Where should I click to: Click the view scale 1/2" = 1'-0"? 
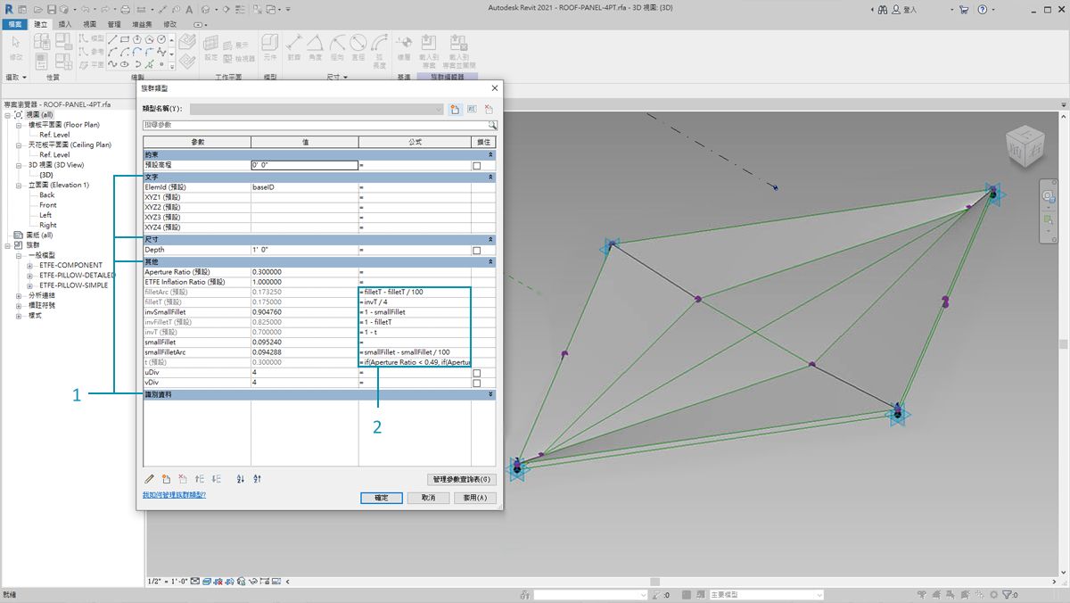tap(169, 582)
